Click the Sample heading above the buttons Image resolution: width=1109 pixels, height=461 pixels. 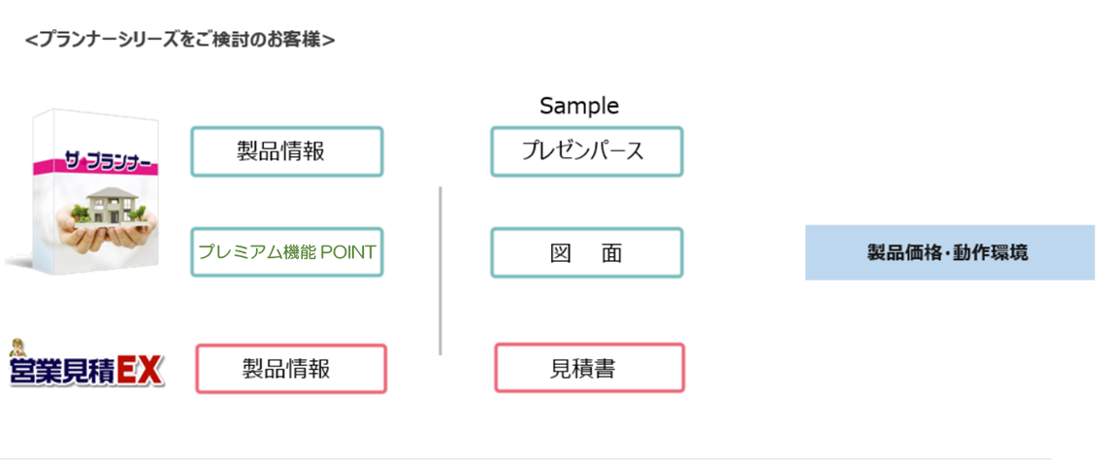pyautogui.click(x=579, y=106)
